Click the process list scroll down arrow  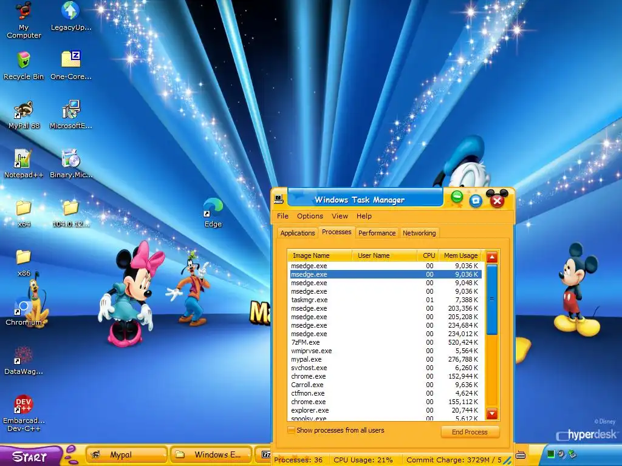click(x=492, y=414)
